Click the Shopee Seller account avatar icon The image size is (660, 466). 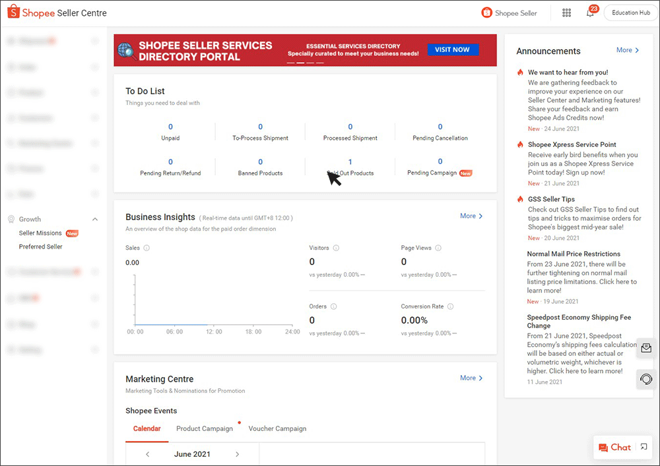point(486,13)
